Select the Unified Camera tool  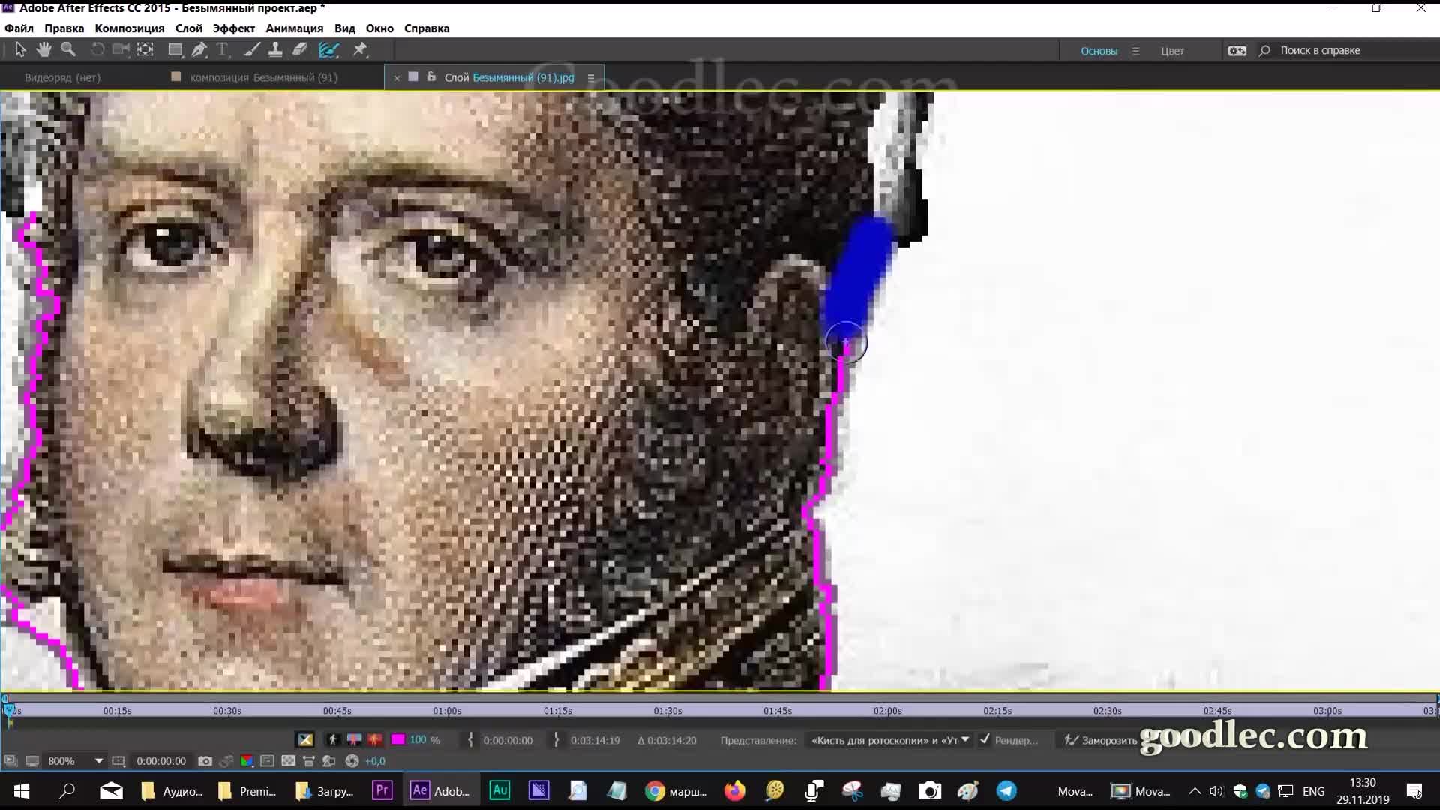point(121,49)
